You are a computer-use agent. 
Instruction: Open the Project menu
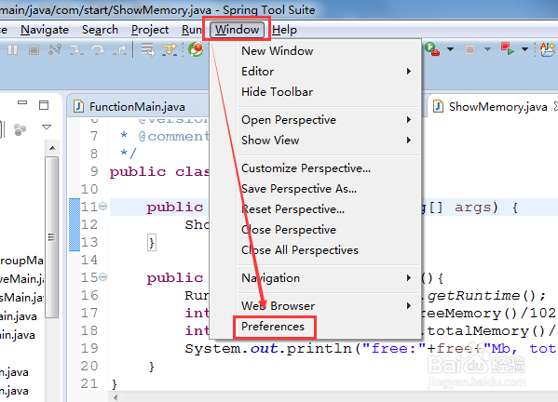[x=150, y=30]
